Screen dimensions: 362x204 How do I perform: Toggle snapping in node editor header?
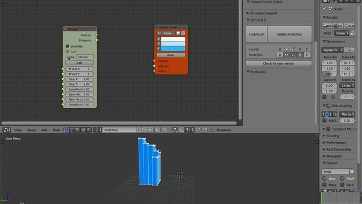coord(182,130)
